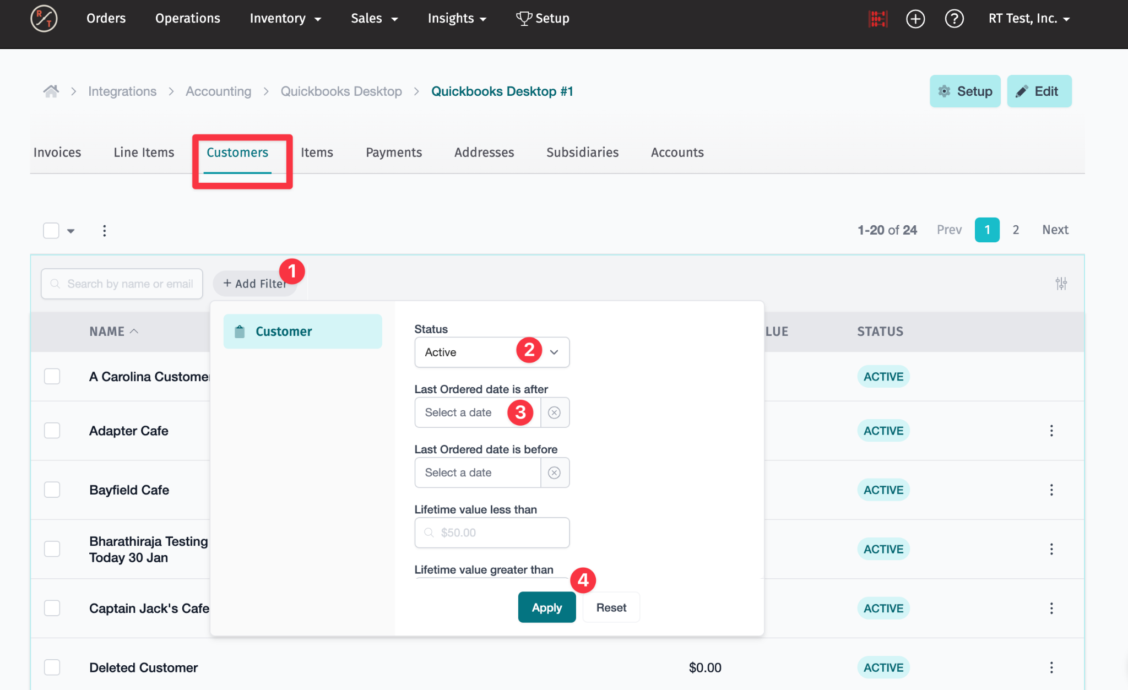Open the help question mark icon
Image resolution: width=1128 pixels, height=690 pixels.
(x=954, y=19)
